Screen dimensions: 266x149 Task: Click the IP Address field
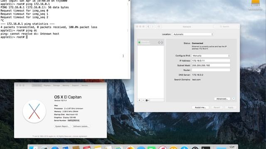point(211,60)
